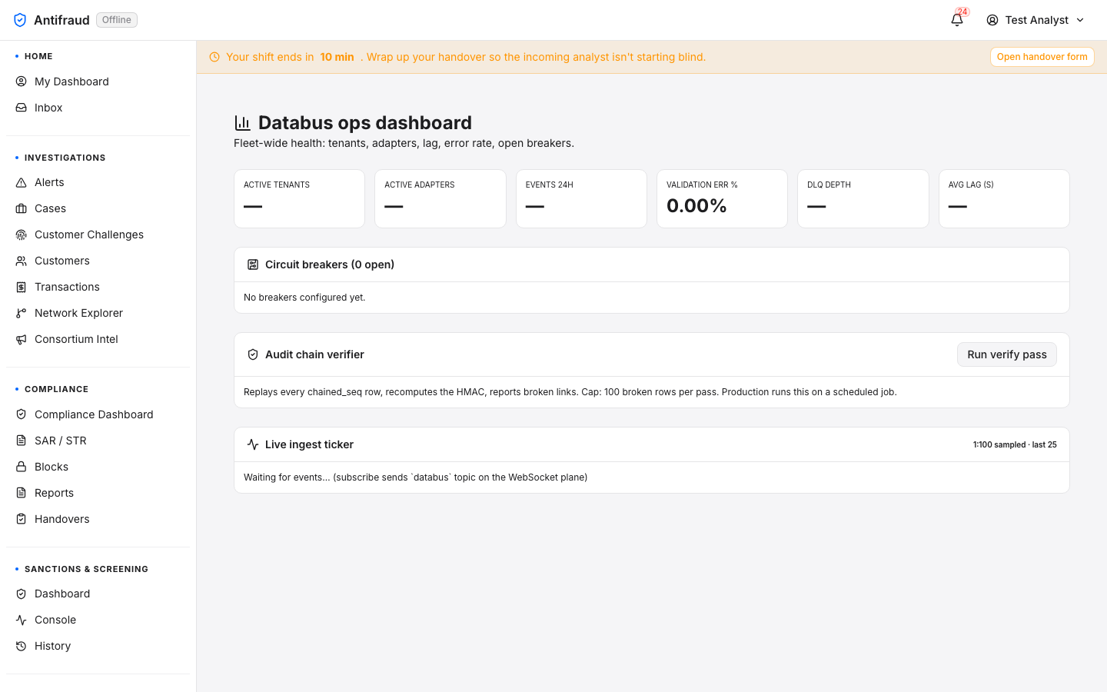Click the Active Adapters stat card
This screenshot has height=692, width=1107.
click(440, 198)
